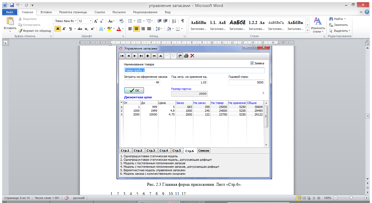Expand the borders dropdown
The image size is (372, 203).
[182, 29]
